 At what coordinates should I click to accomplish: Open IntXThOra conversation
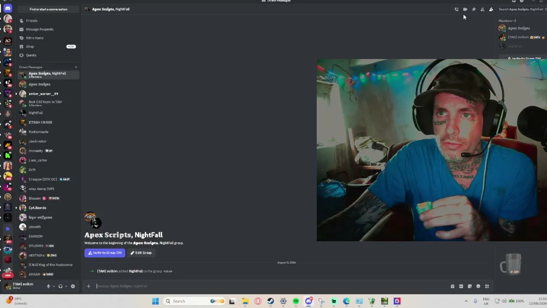click(x=48, y=255)
